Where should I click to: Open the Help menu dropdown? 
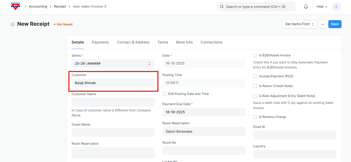tap(322, 7)
